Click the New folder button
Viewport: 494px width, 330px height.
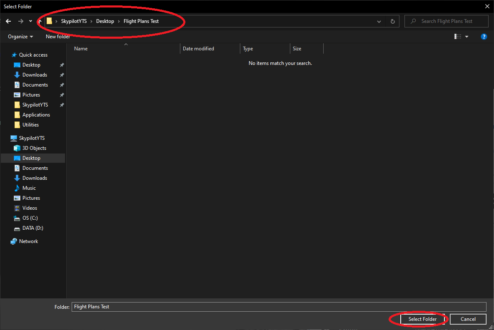(x=57, y=37)
